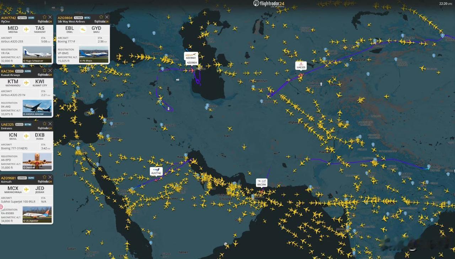The image size is (455, 259).
Task: Close the AZG9804 Silk Way West card
Action: pos(107,17)
